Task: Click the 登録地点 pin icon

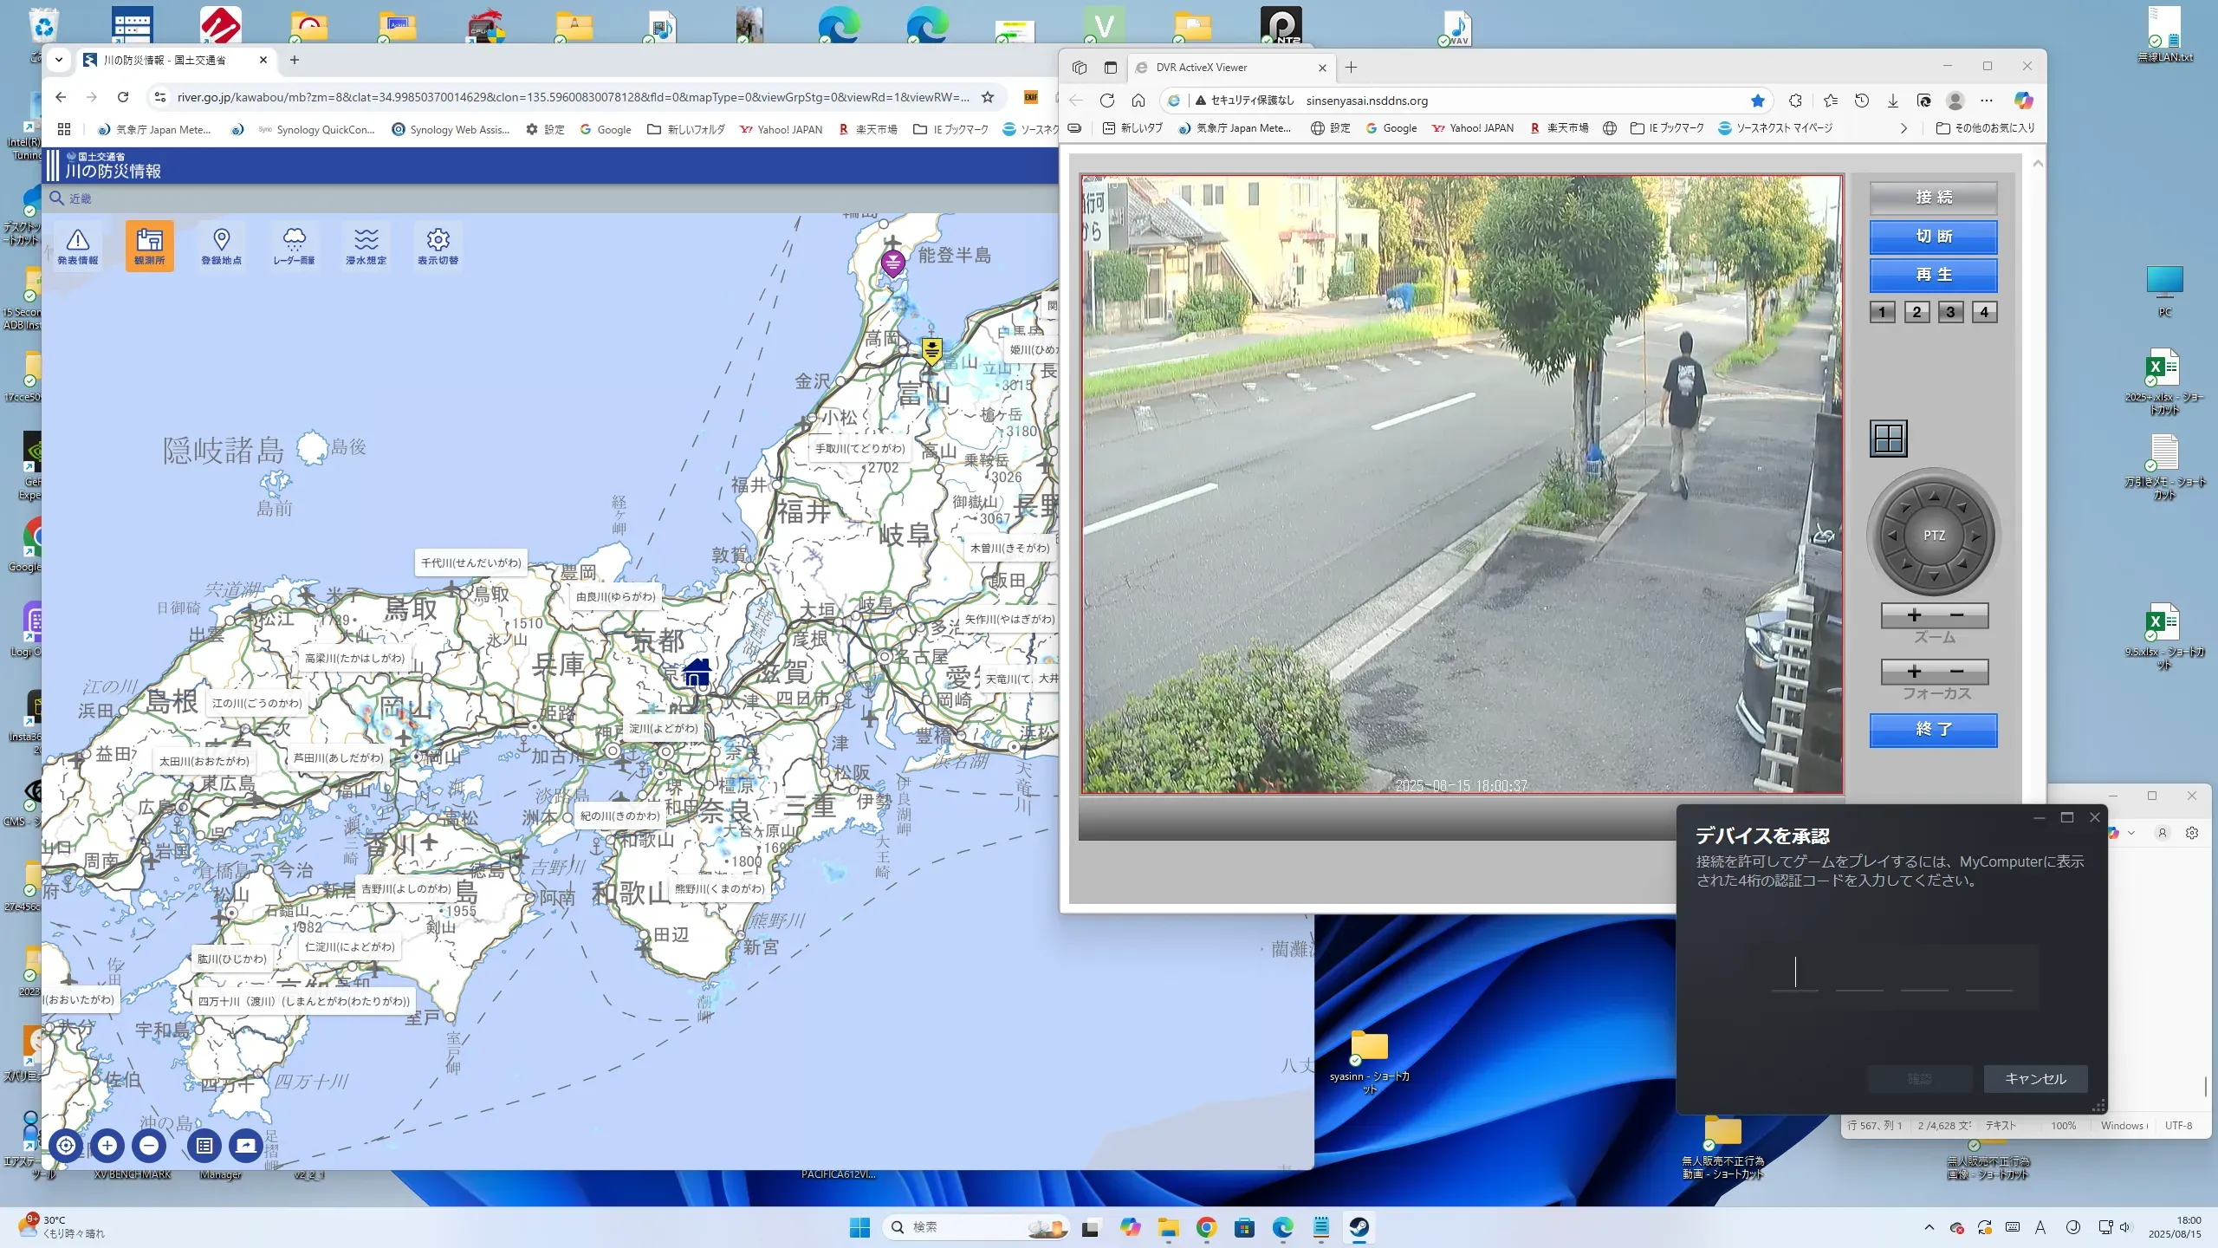Action: click(x=222, y=245)
